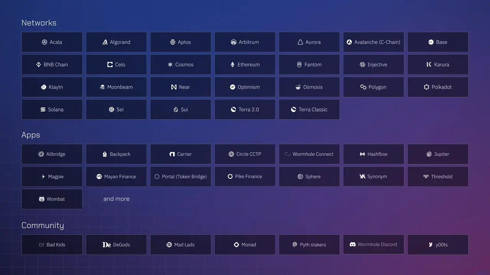Click the Polygon logo icon

click(x=363, y=87)
